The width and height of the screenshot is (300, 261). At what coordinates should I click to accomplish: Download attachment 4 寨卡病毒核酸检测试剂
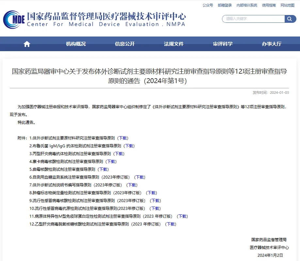[111, 162]
